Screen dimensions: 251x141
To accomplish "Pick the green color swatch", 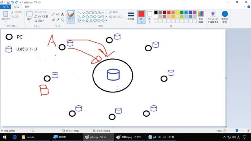I will click(x=182, y=13).
